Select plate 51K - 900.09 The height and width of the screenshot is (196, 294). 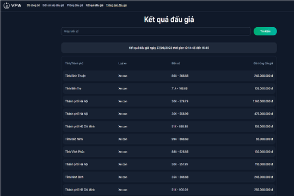click(x=180, y=190)
